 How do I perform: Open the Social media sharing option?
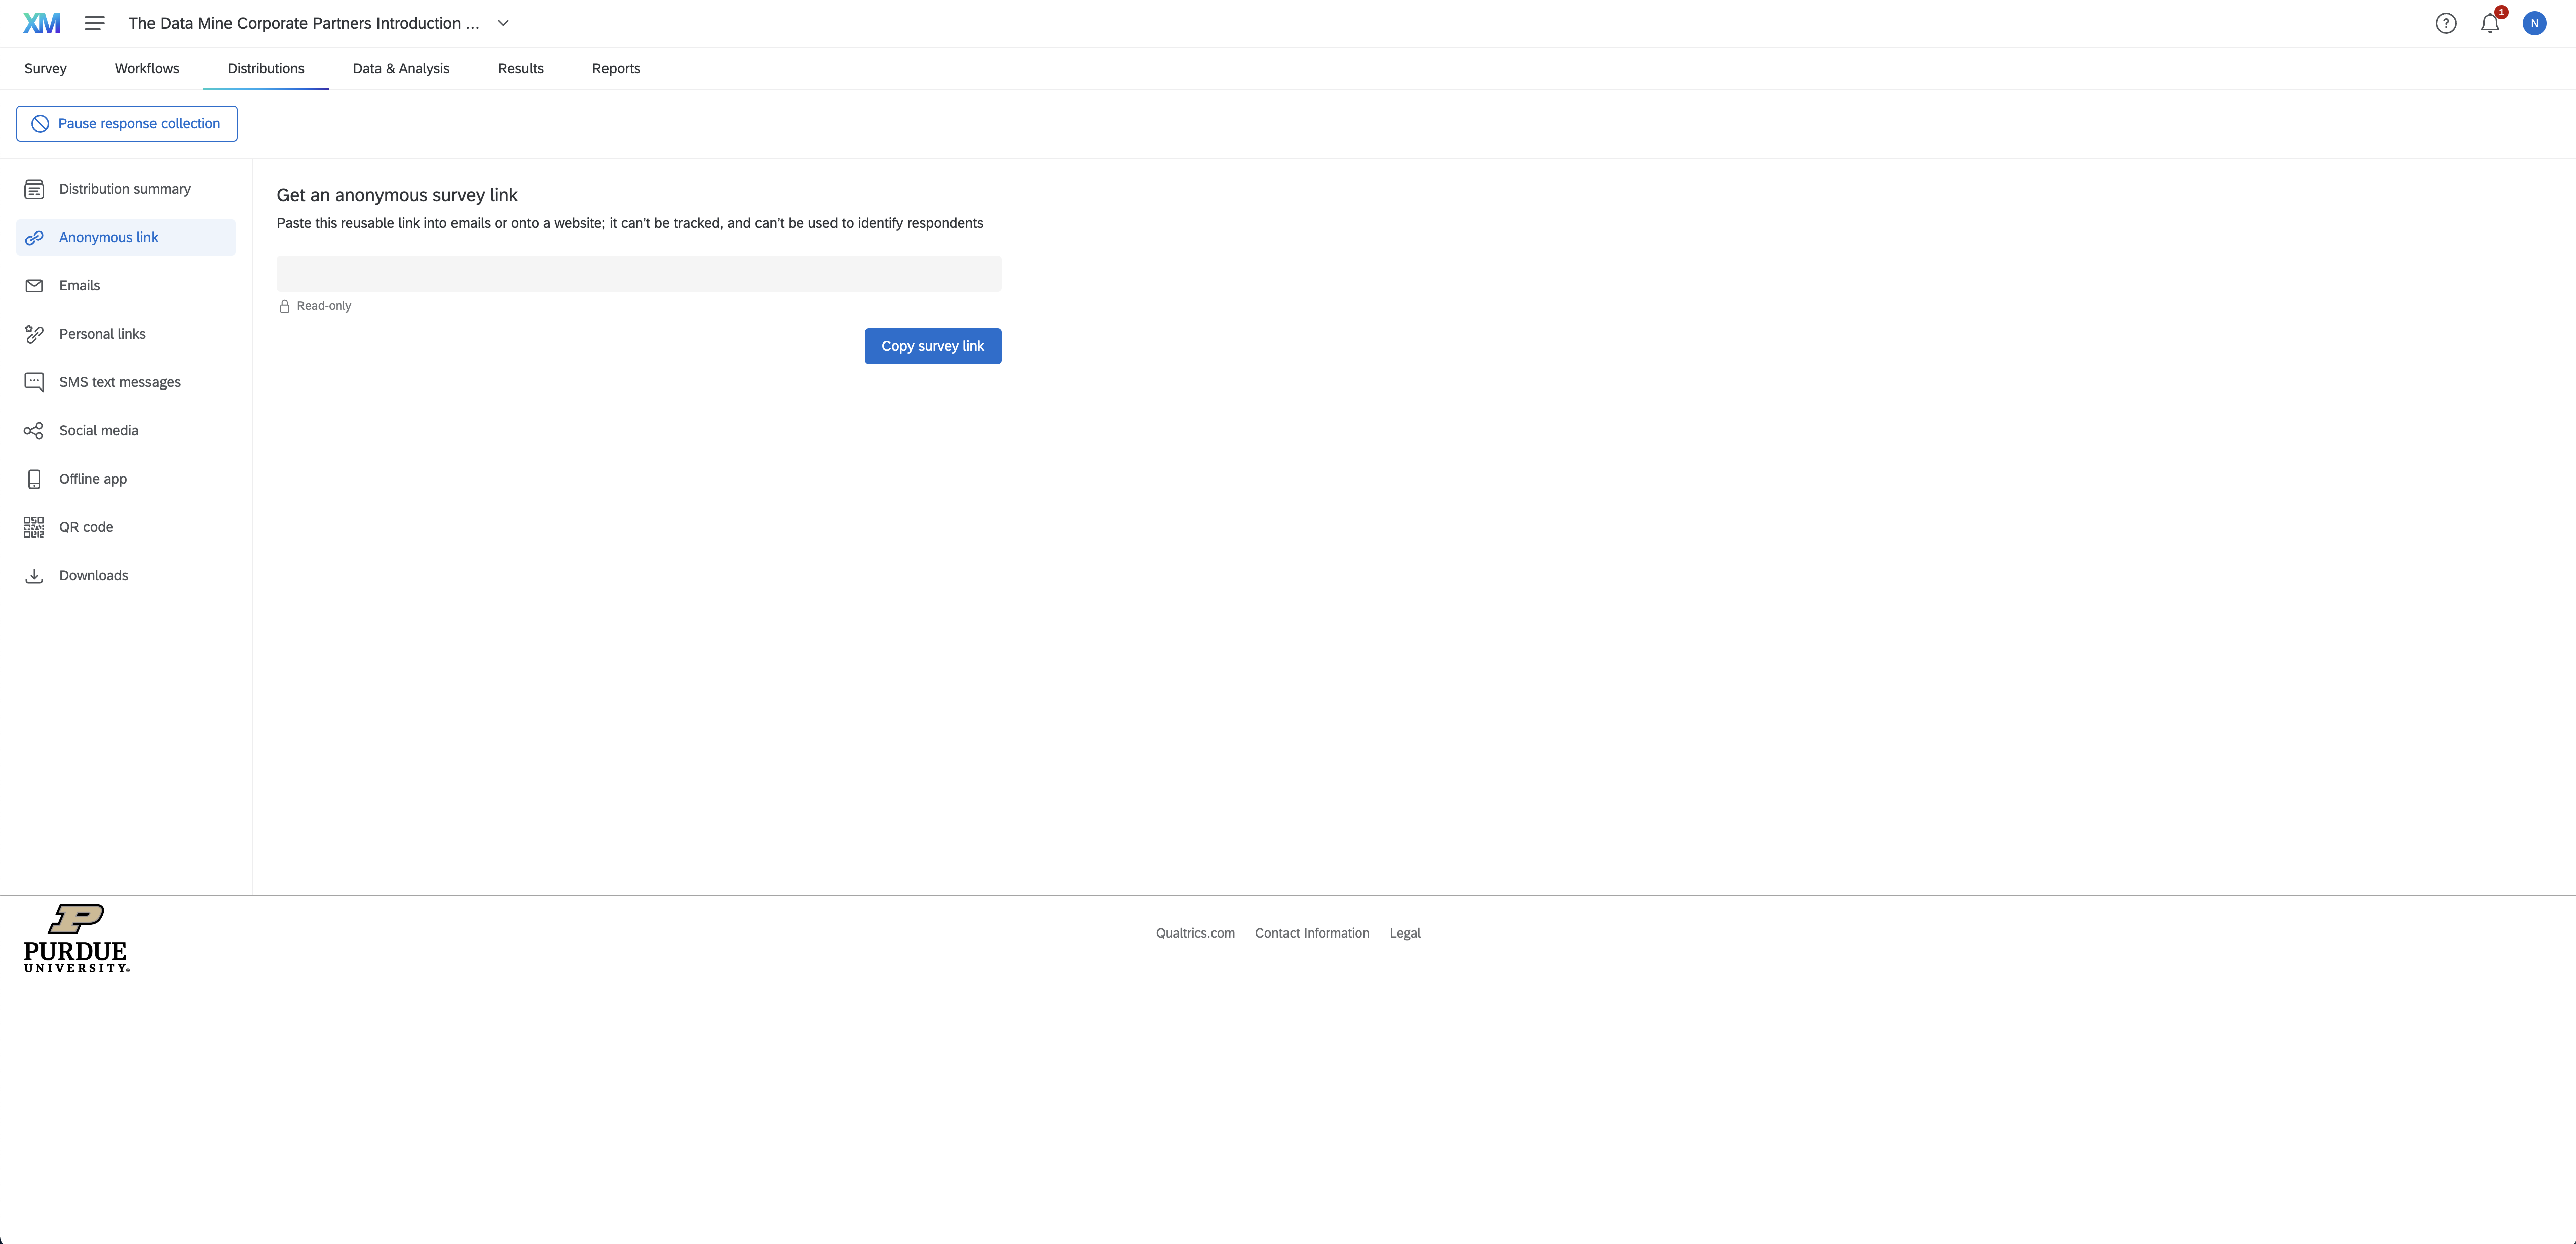pyautogui.click(x=98, y=430)
